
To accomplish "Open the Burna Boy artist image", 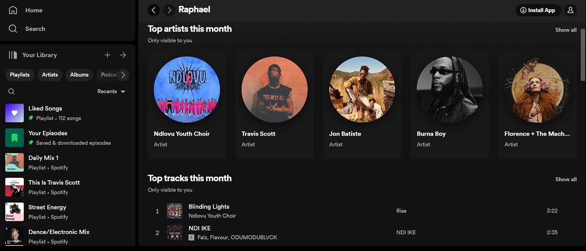I will tap(450, 89).
